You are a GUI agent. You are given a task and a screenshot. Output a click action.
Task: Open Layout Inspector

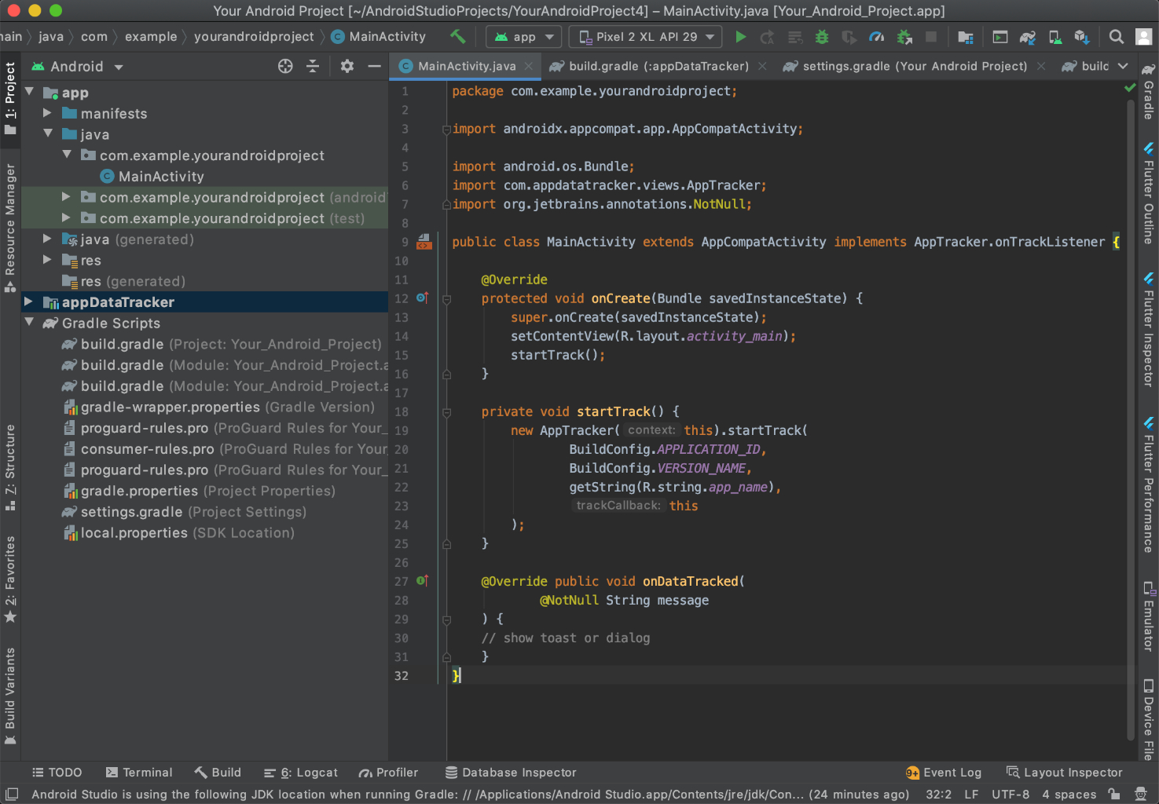[1065, 773]
